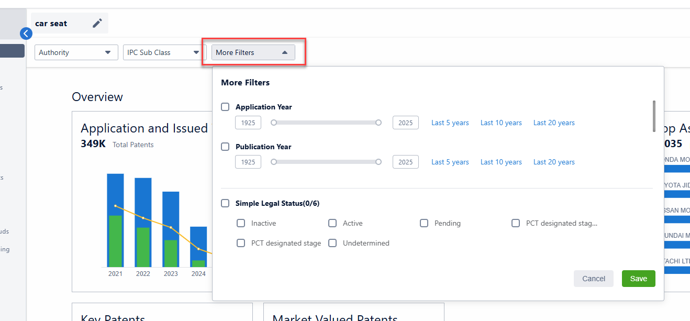Image resolution: width=690 pixels, height=321 pixels.
Task: Cancel the More Filters panel
Action: pos(593,279)
